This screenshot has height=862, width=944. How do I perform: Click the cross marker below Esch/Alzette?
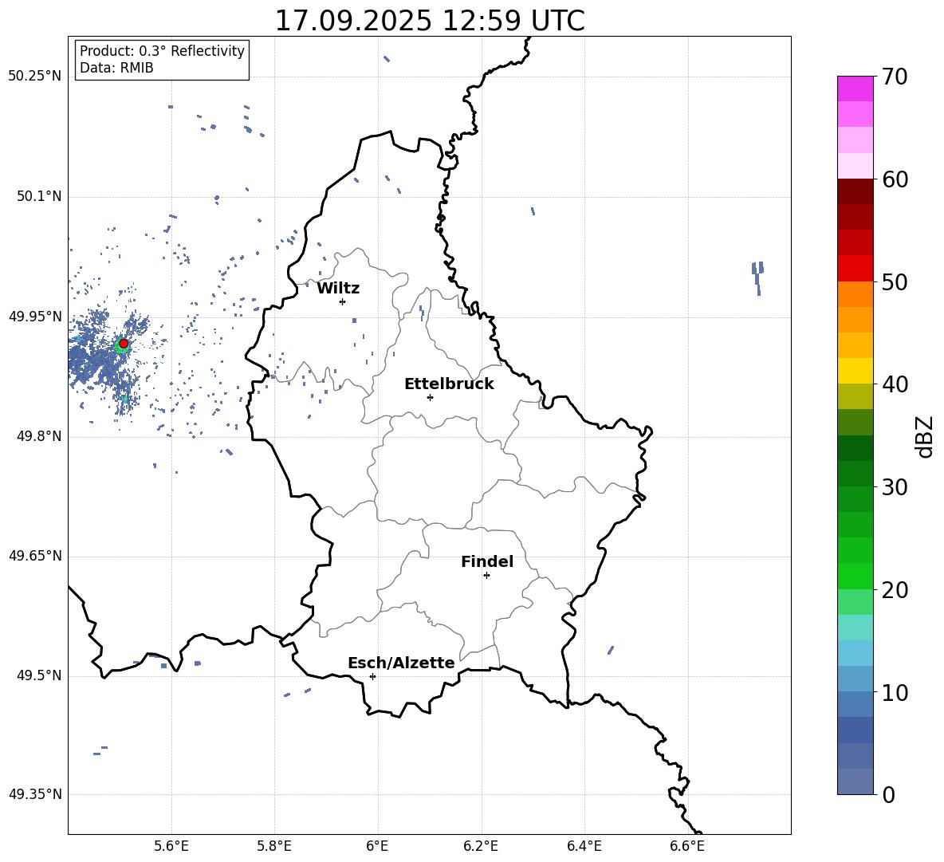(372, 676)
